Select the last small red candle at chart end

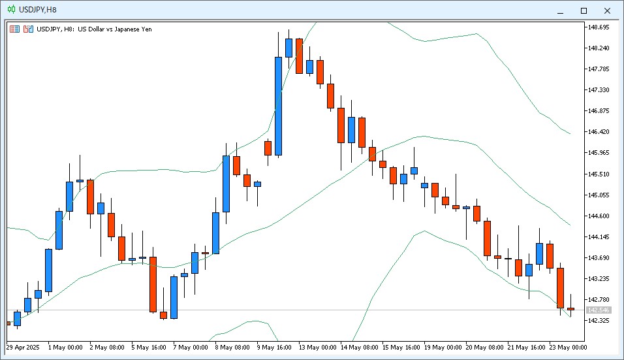pos(570,309)
